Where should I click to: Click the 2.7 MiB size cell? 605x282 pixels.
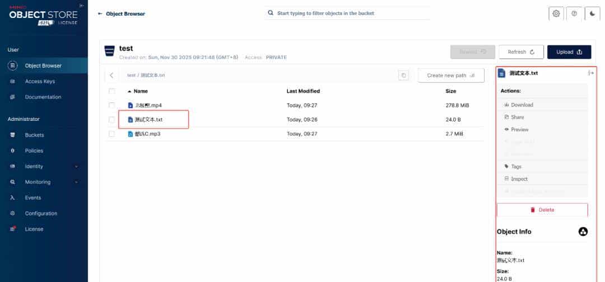[454, 134]
